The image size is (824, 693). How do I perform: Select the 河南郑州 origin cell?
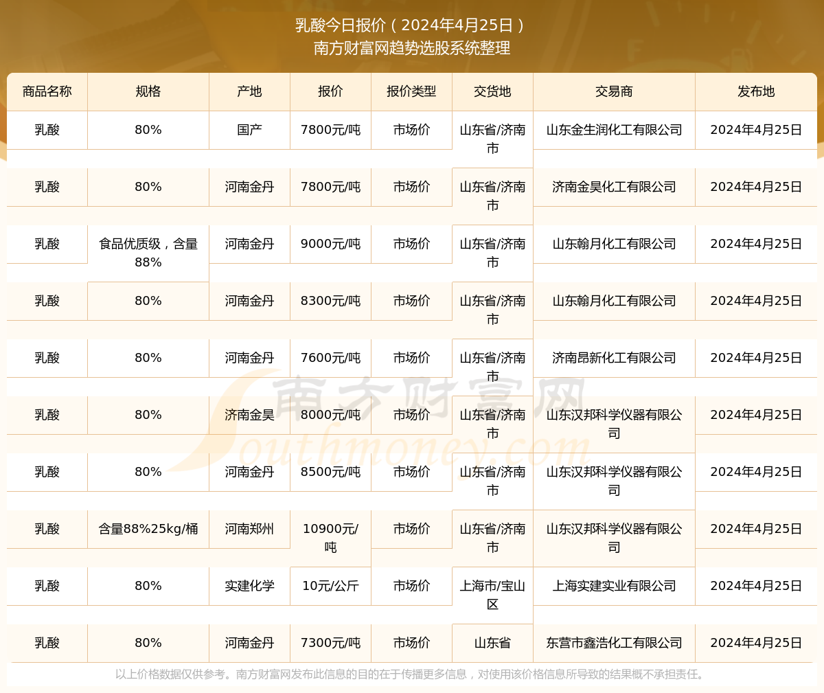click(250, 529)
